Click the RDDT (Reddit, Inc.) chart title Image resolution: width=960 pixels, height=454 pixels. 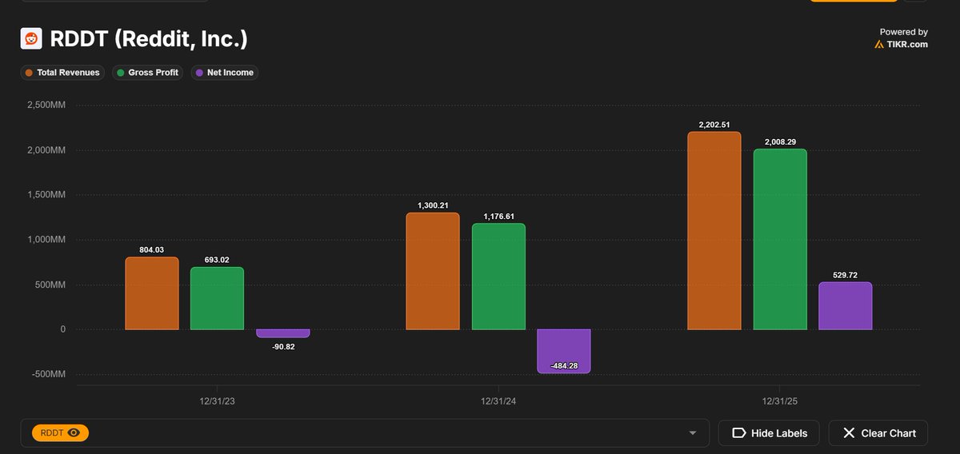[x=149, y=39]
